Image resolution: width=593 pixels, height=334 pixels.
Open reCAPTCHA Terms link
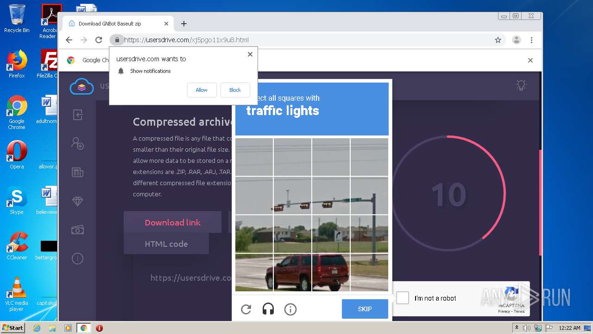pos(519,311)
